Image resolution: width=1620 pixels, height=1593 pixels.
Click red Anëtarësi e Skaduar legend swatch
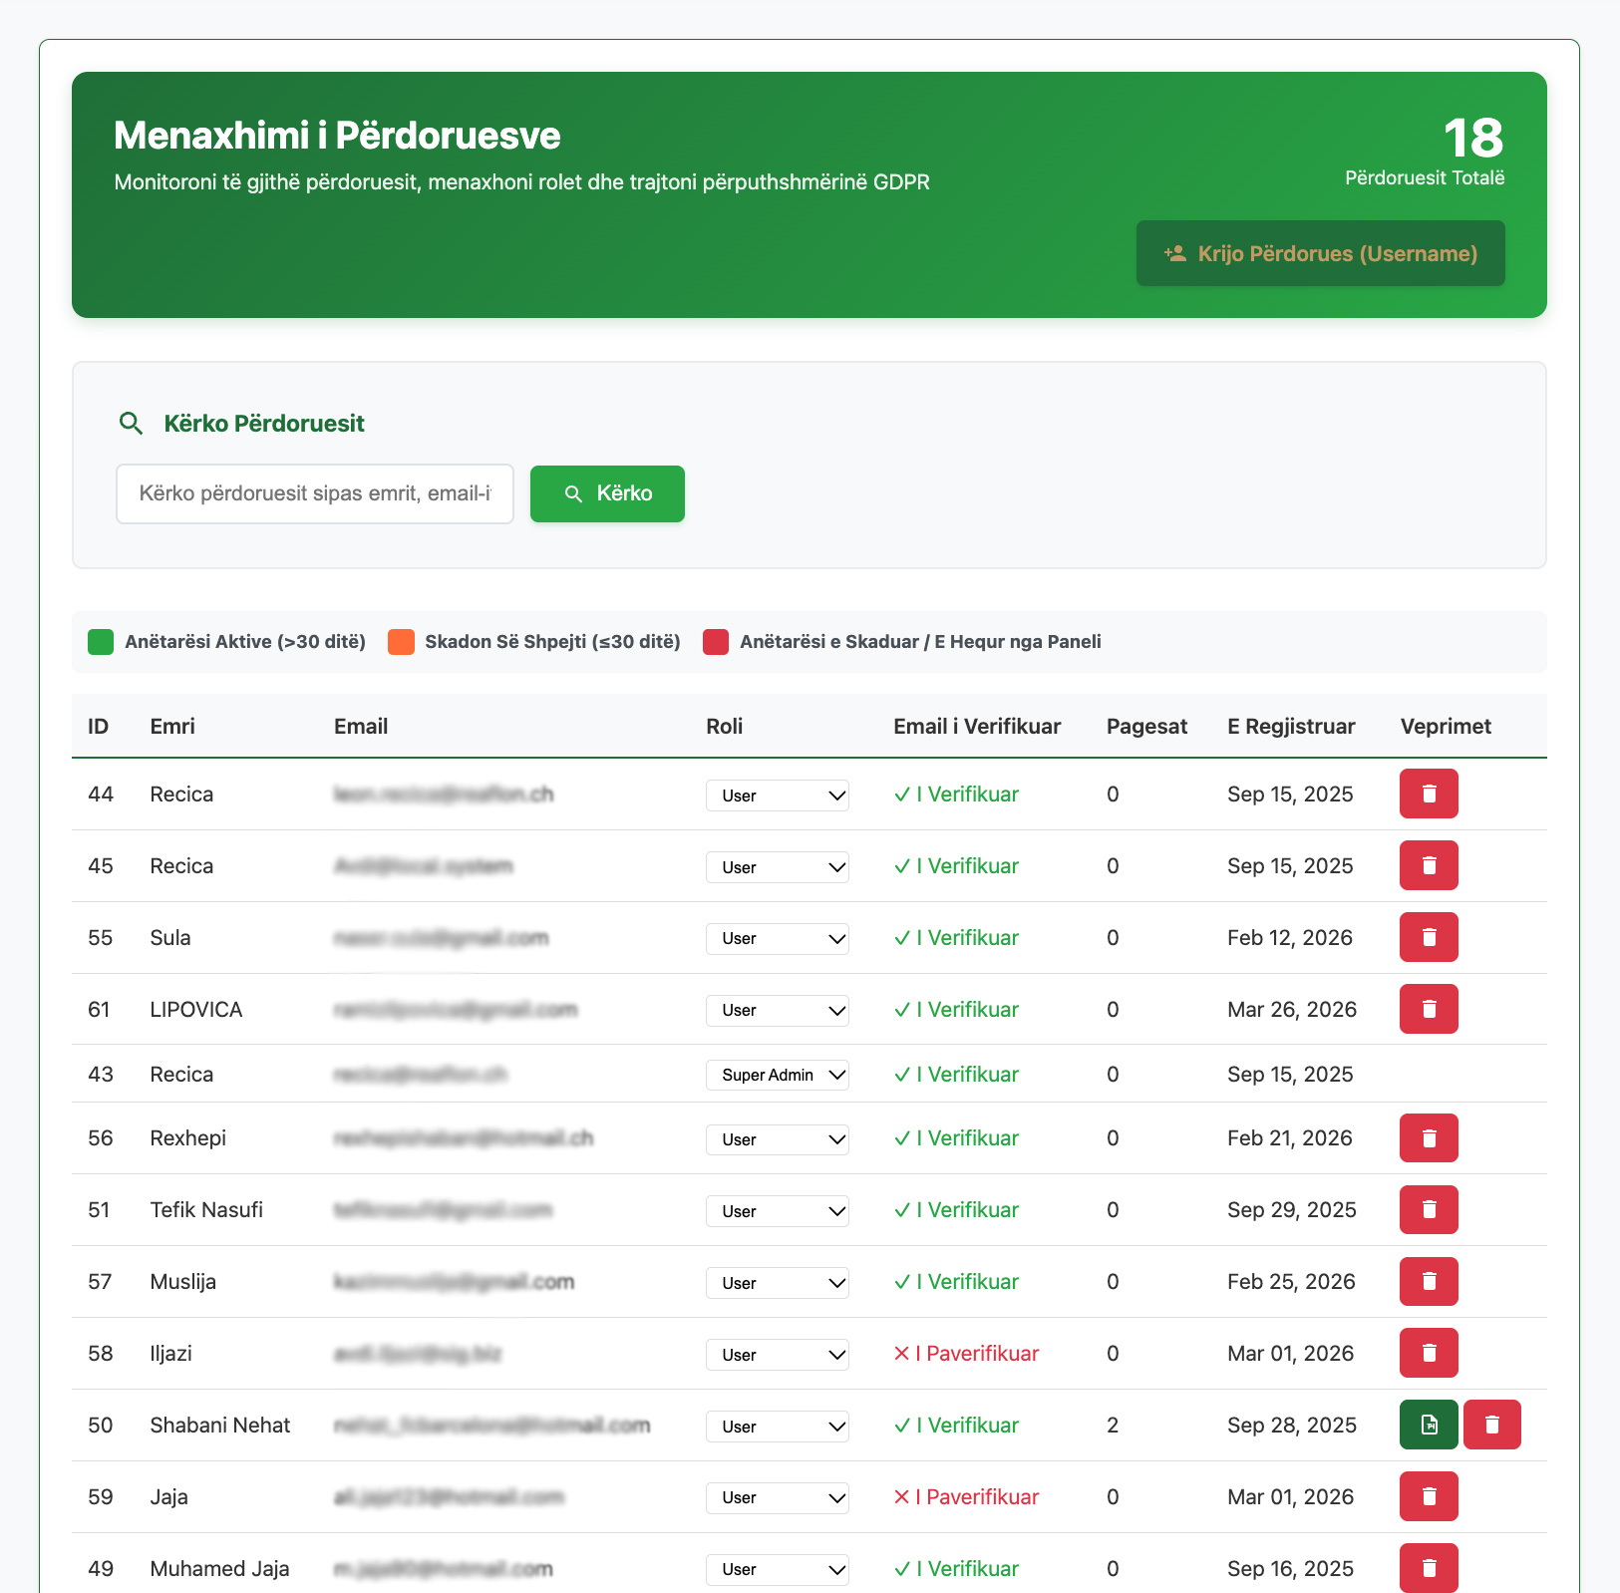716,642
